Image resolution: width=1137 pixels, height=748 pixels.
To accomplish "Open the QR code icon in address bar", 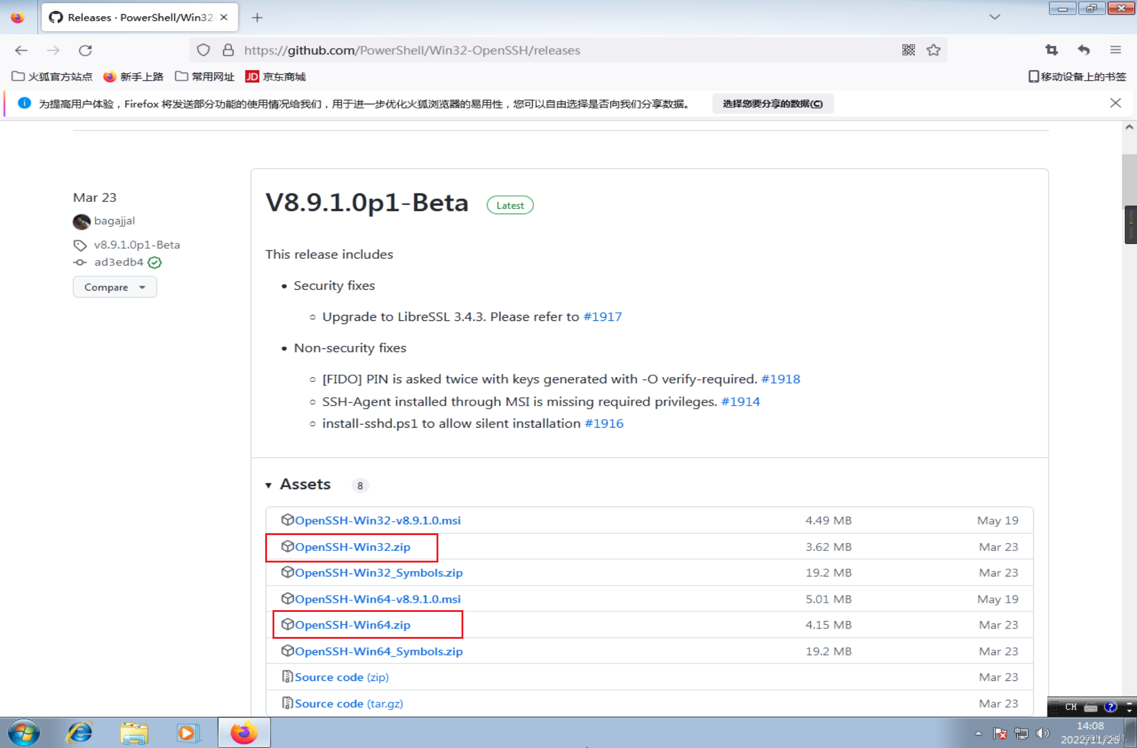I will coord(908,50).
